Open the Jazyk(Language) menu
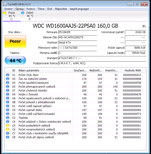This screenshot has height=154, width=151. coord(79,9)
